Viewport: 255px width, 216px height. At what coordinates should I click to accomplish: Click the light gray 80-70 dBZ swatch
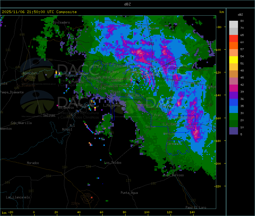(233, 24)
